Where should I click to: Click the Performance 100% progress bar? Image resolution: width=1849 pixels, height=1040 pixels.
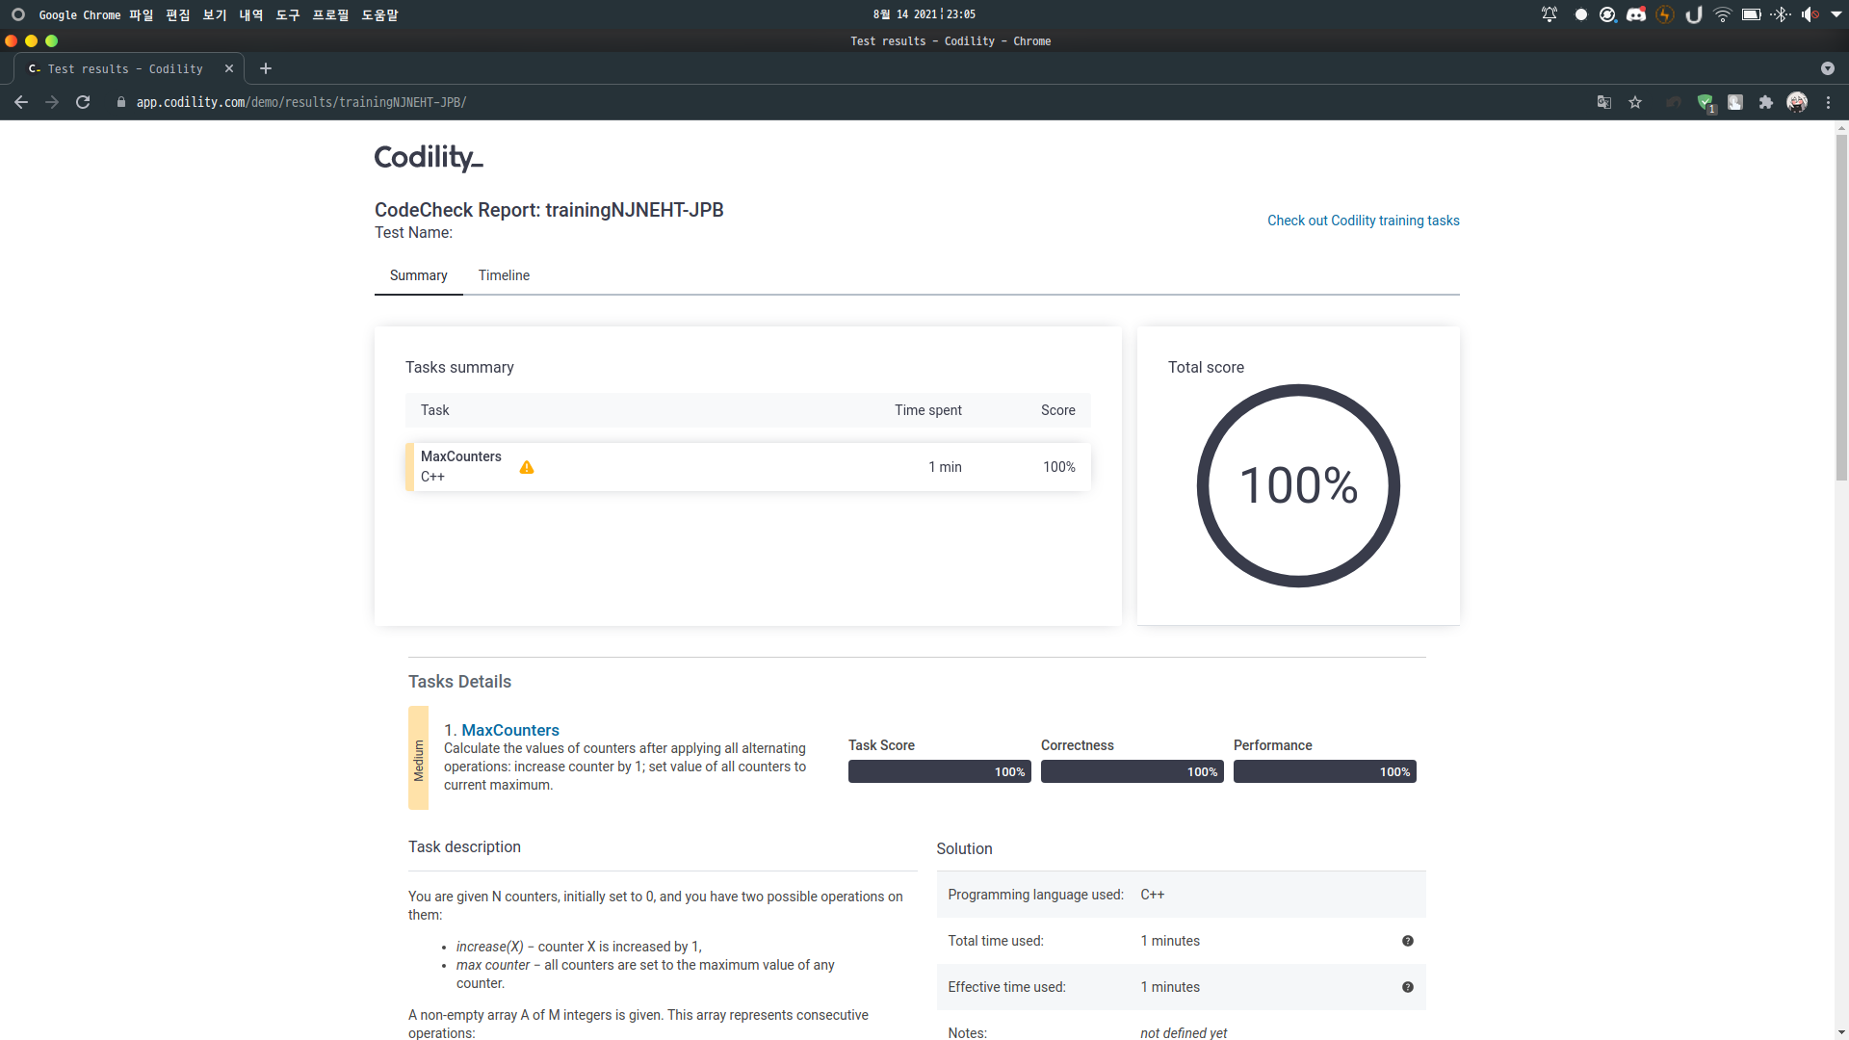pos(1324,771)
